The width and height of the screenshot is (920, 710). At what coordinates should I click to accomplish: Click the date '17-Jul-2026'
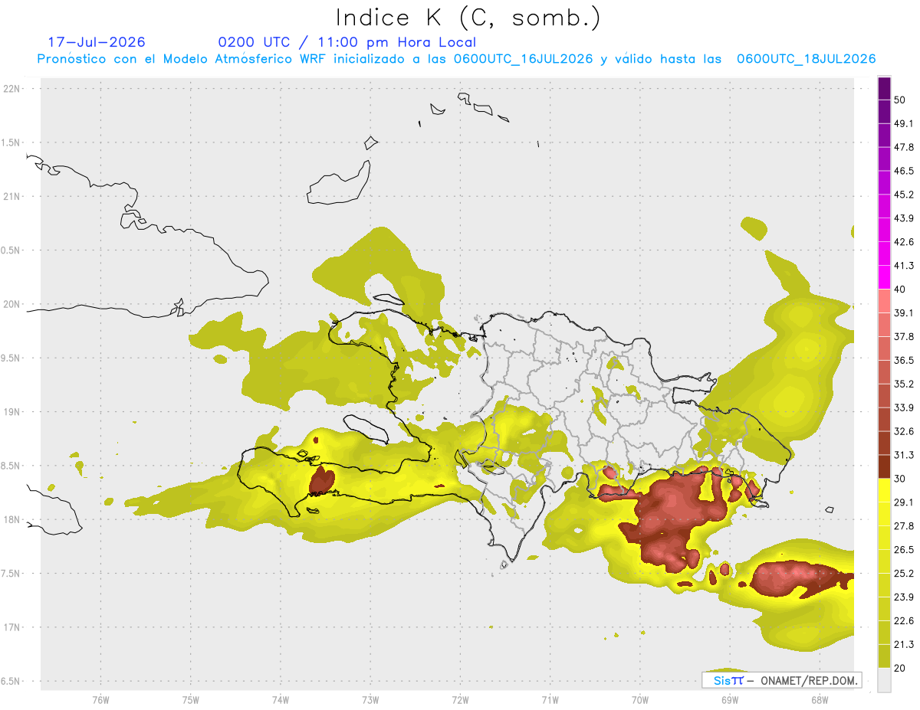pos(97,42)
